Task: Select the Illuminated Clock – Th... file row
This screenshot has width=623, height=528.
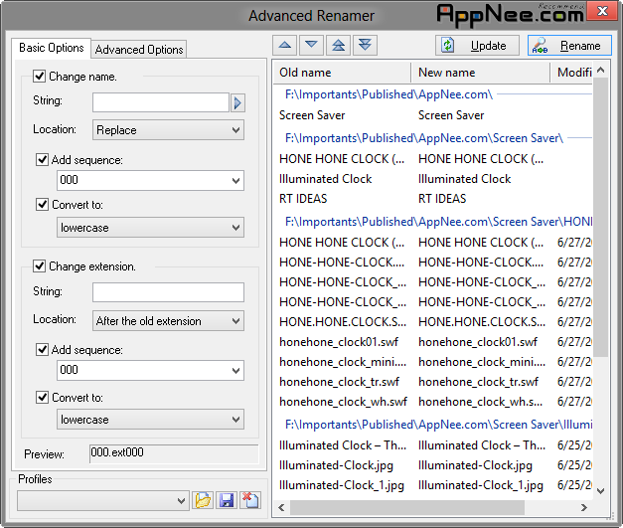Action: point(433,445)
